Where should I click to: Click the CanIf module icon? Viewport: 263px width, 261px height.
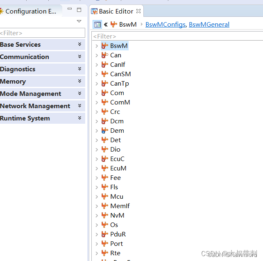pos(105,64)
